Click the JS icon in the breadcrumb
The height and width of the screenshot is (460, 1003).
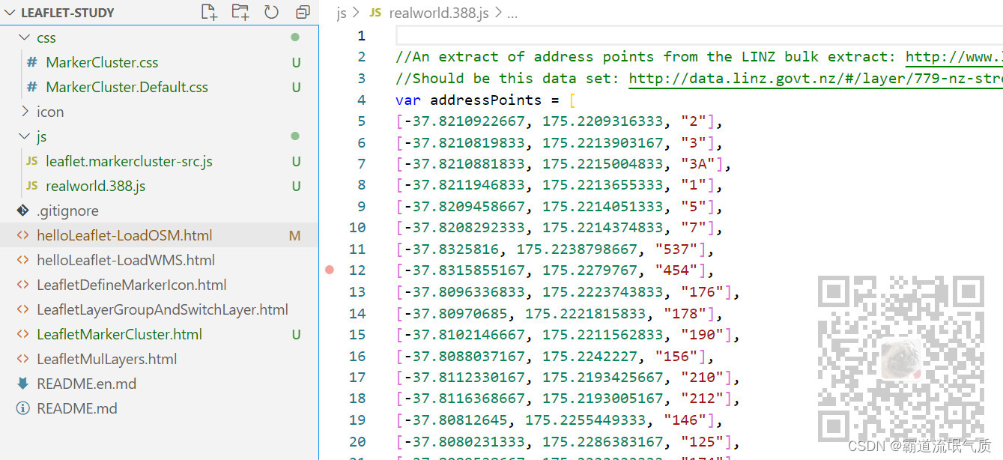coord(376,13)
